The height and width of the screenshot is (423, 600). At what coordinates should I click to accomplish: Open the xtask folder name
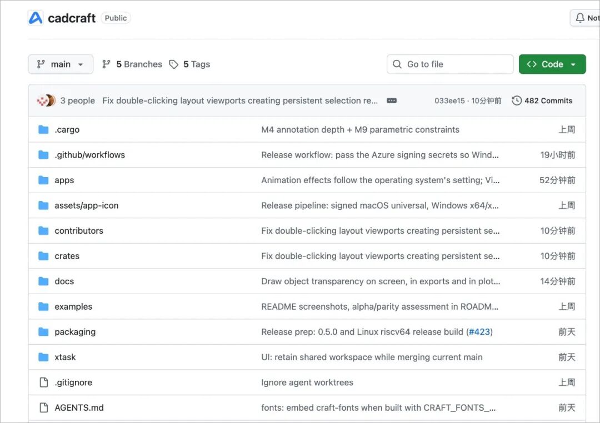coord(65,357)
